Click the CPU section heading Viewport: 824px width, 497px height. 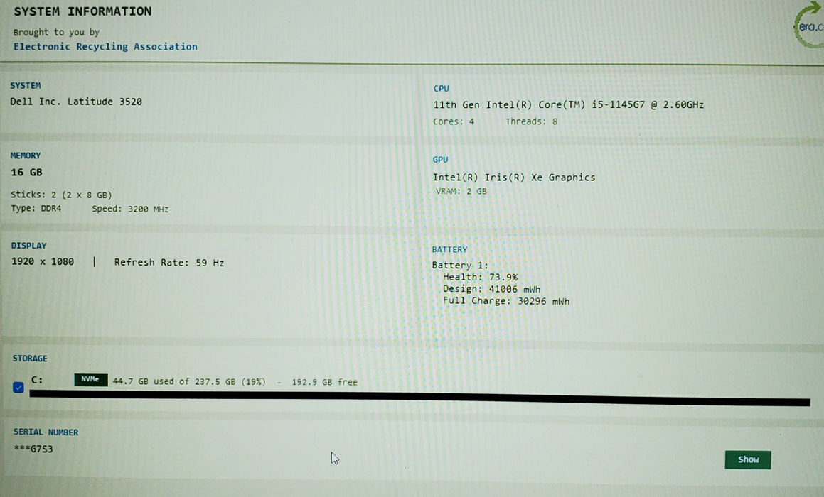441,89
